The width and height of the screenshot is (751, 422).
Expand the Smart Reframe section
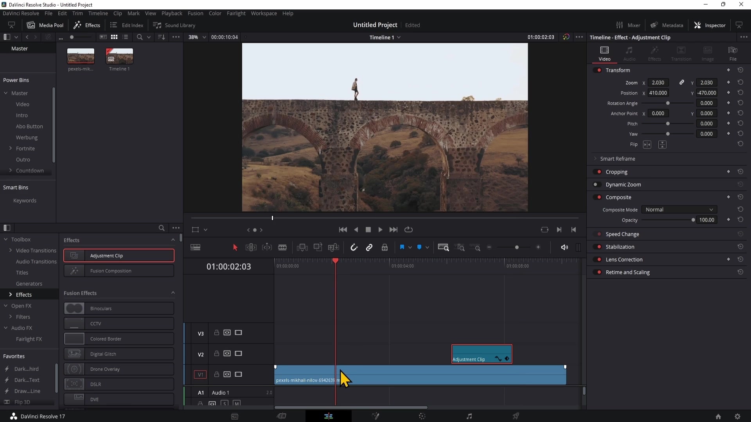[595, 159]
